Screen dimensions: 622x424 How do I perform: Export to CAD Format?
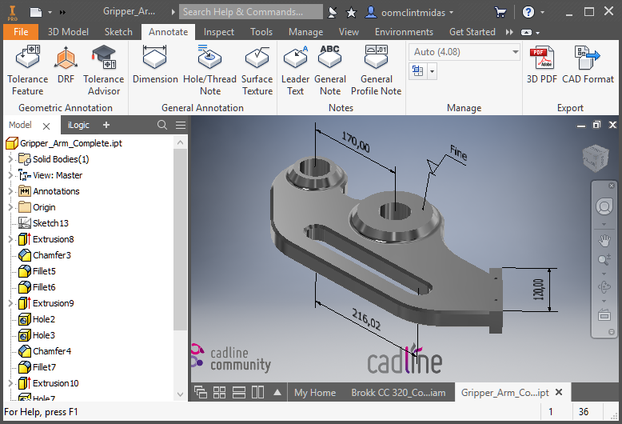click(588, 64)
